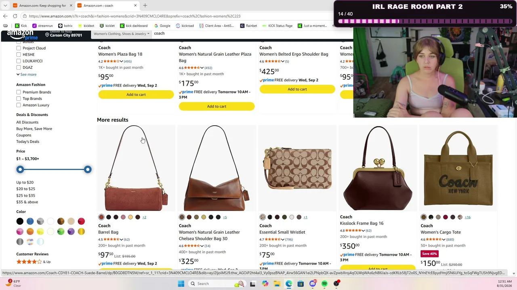Enable the Top Brands filter
This screenshot has height=290, width=517.
tap(19, 99)
